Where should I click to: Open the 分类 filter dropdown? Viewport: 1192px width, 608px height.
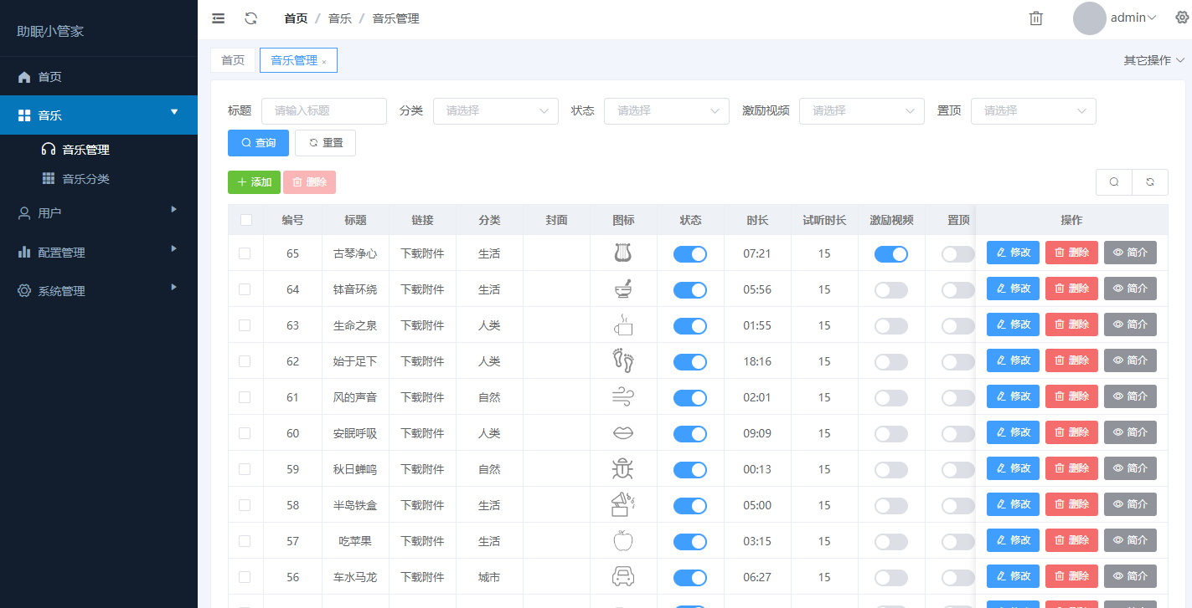(x=495, y=110)
